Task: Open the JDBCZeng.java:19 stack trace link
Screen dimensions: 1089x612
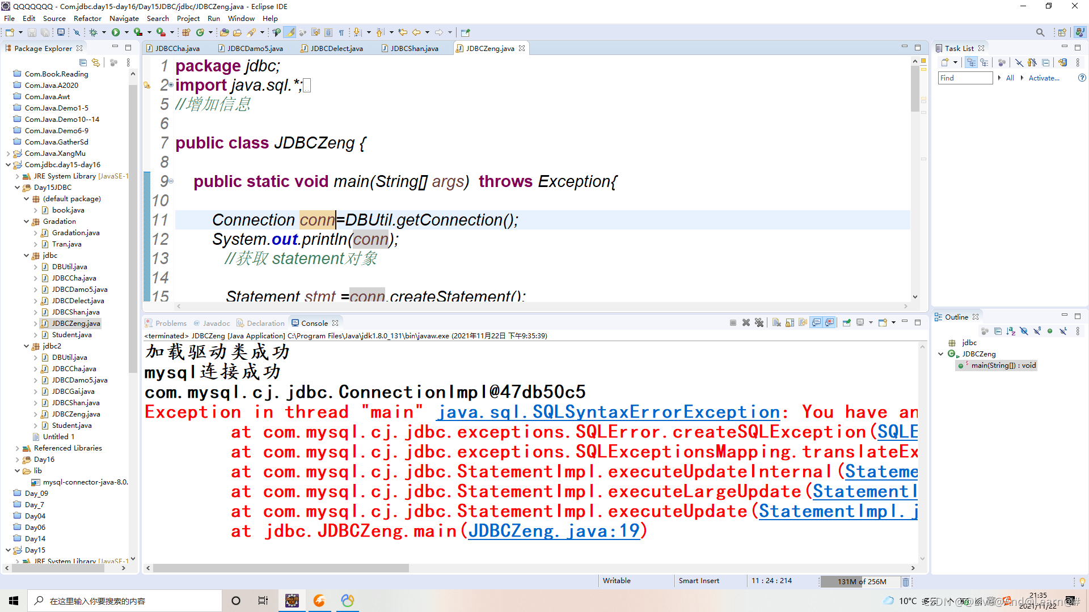Action: pos(554,531)
